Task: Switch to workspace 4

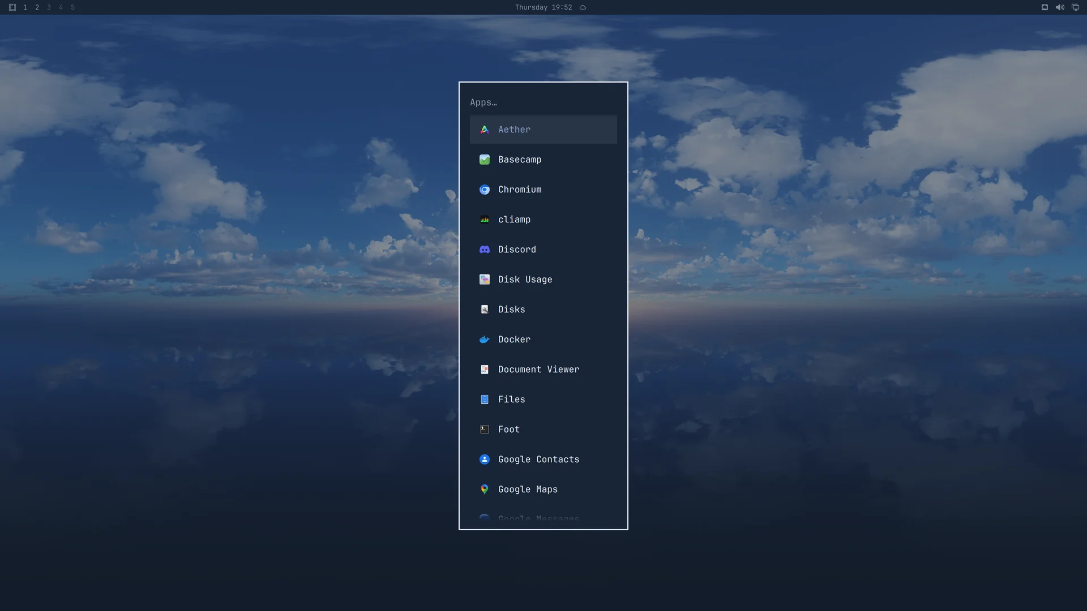Action: [61, 7]
